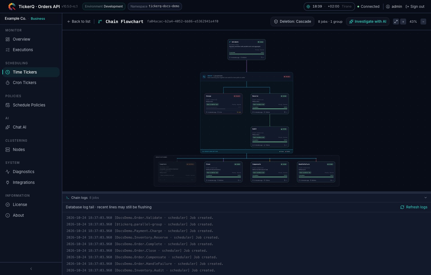Click the chain branch icon beside Chain Flowchart

coord(100,22)
